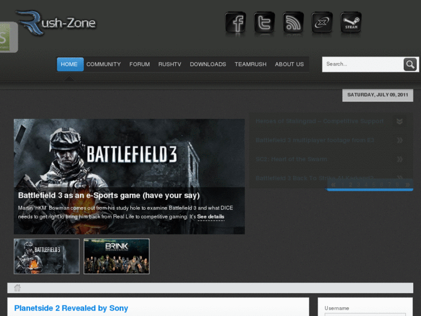Open Battlefield 3 multiplayer footage from E3
Screen dimensions: 421x316
[314, 140]
